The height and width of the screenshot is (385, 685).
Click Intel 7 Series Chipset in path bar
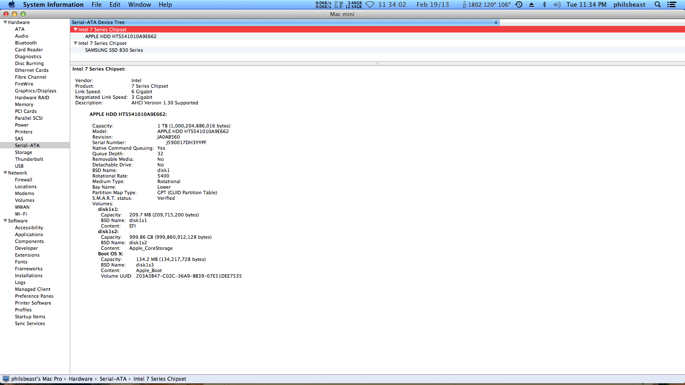160,379
